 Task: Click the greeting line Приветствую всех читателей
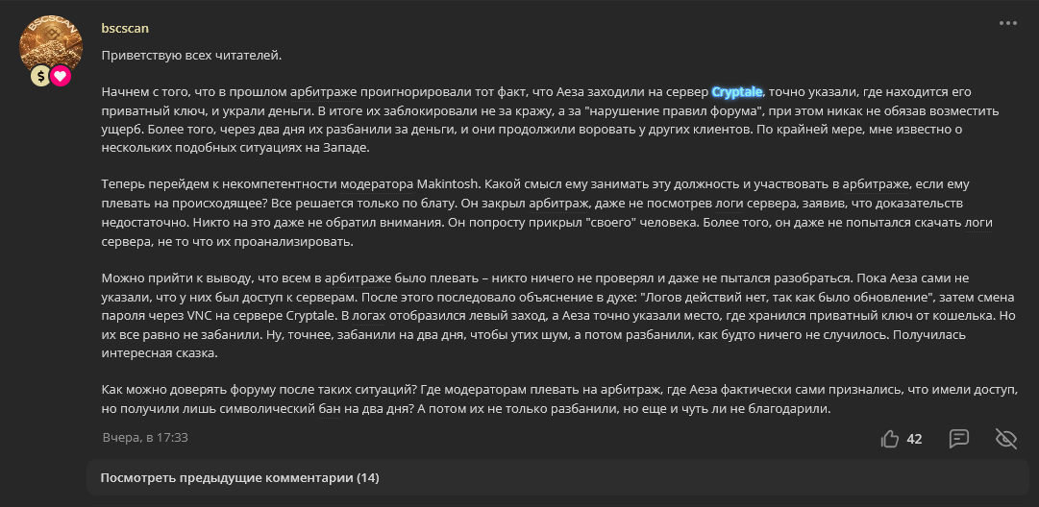[192, 56]
